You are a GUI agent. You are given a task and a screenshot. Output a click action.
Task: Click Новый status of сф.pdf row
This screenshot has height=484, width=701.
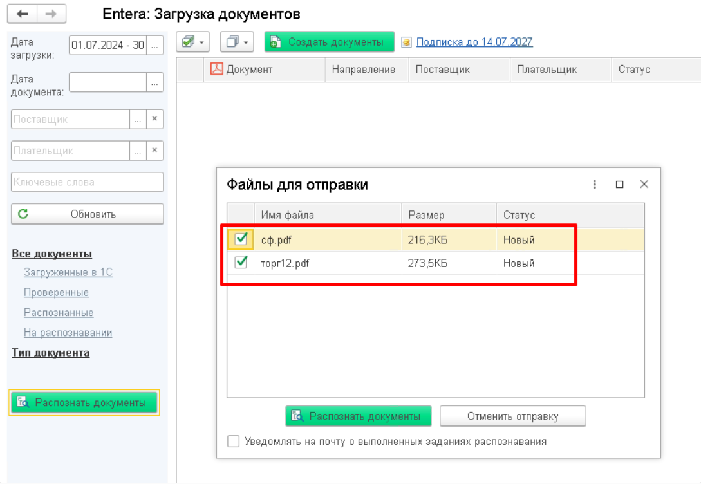click(570, 240)
